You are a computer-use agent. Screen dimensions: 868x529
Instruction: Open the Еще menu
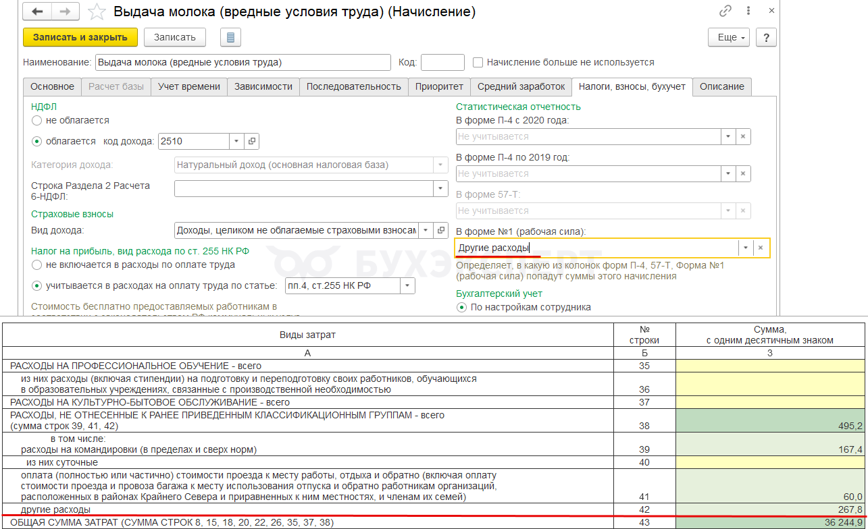[x=730, y=37]
